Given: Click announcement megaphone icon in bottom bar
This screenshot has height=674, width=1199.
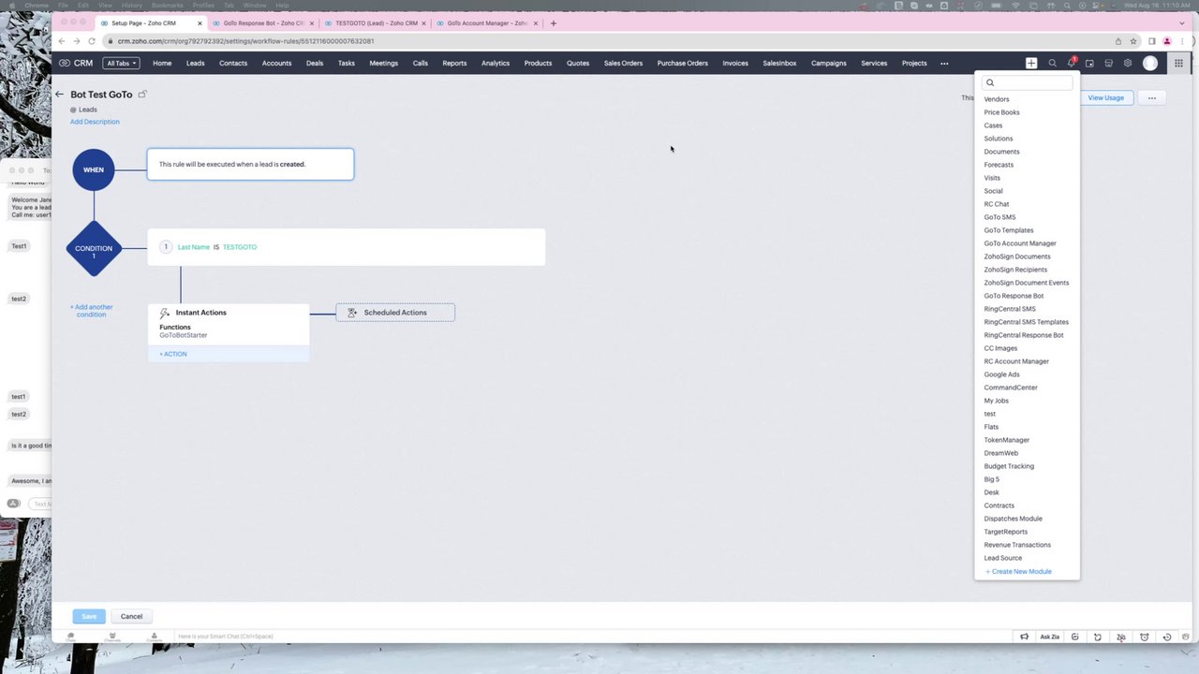Looking at the screenshot, I should pyautogui.click(x=1024, y=637).
